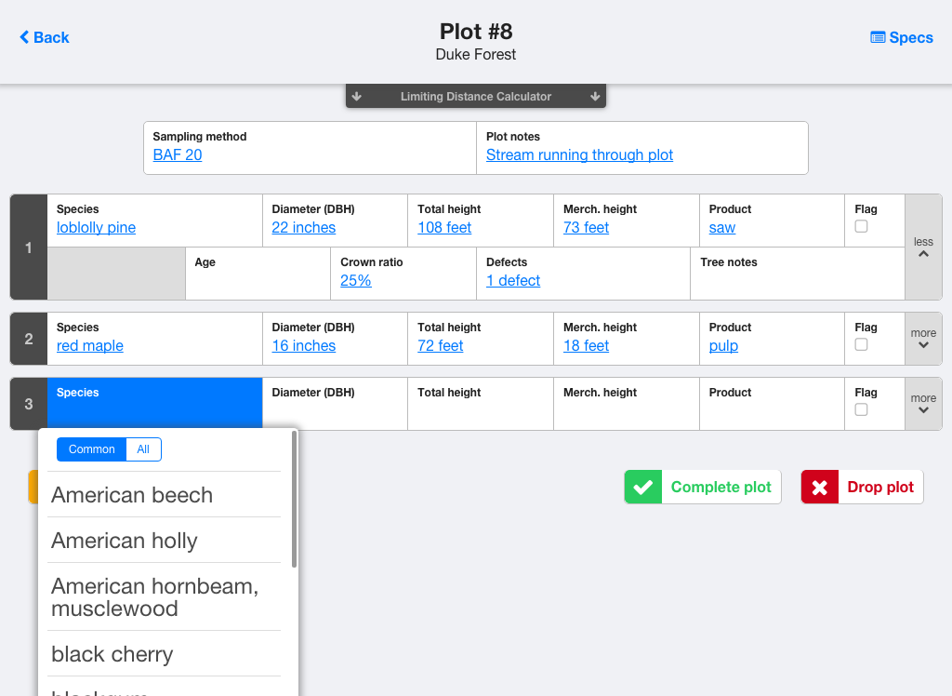Enable the Flag checkbox for tree 2
The image size is (952, 696).
coord(861,344)
